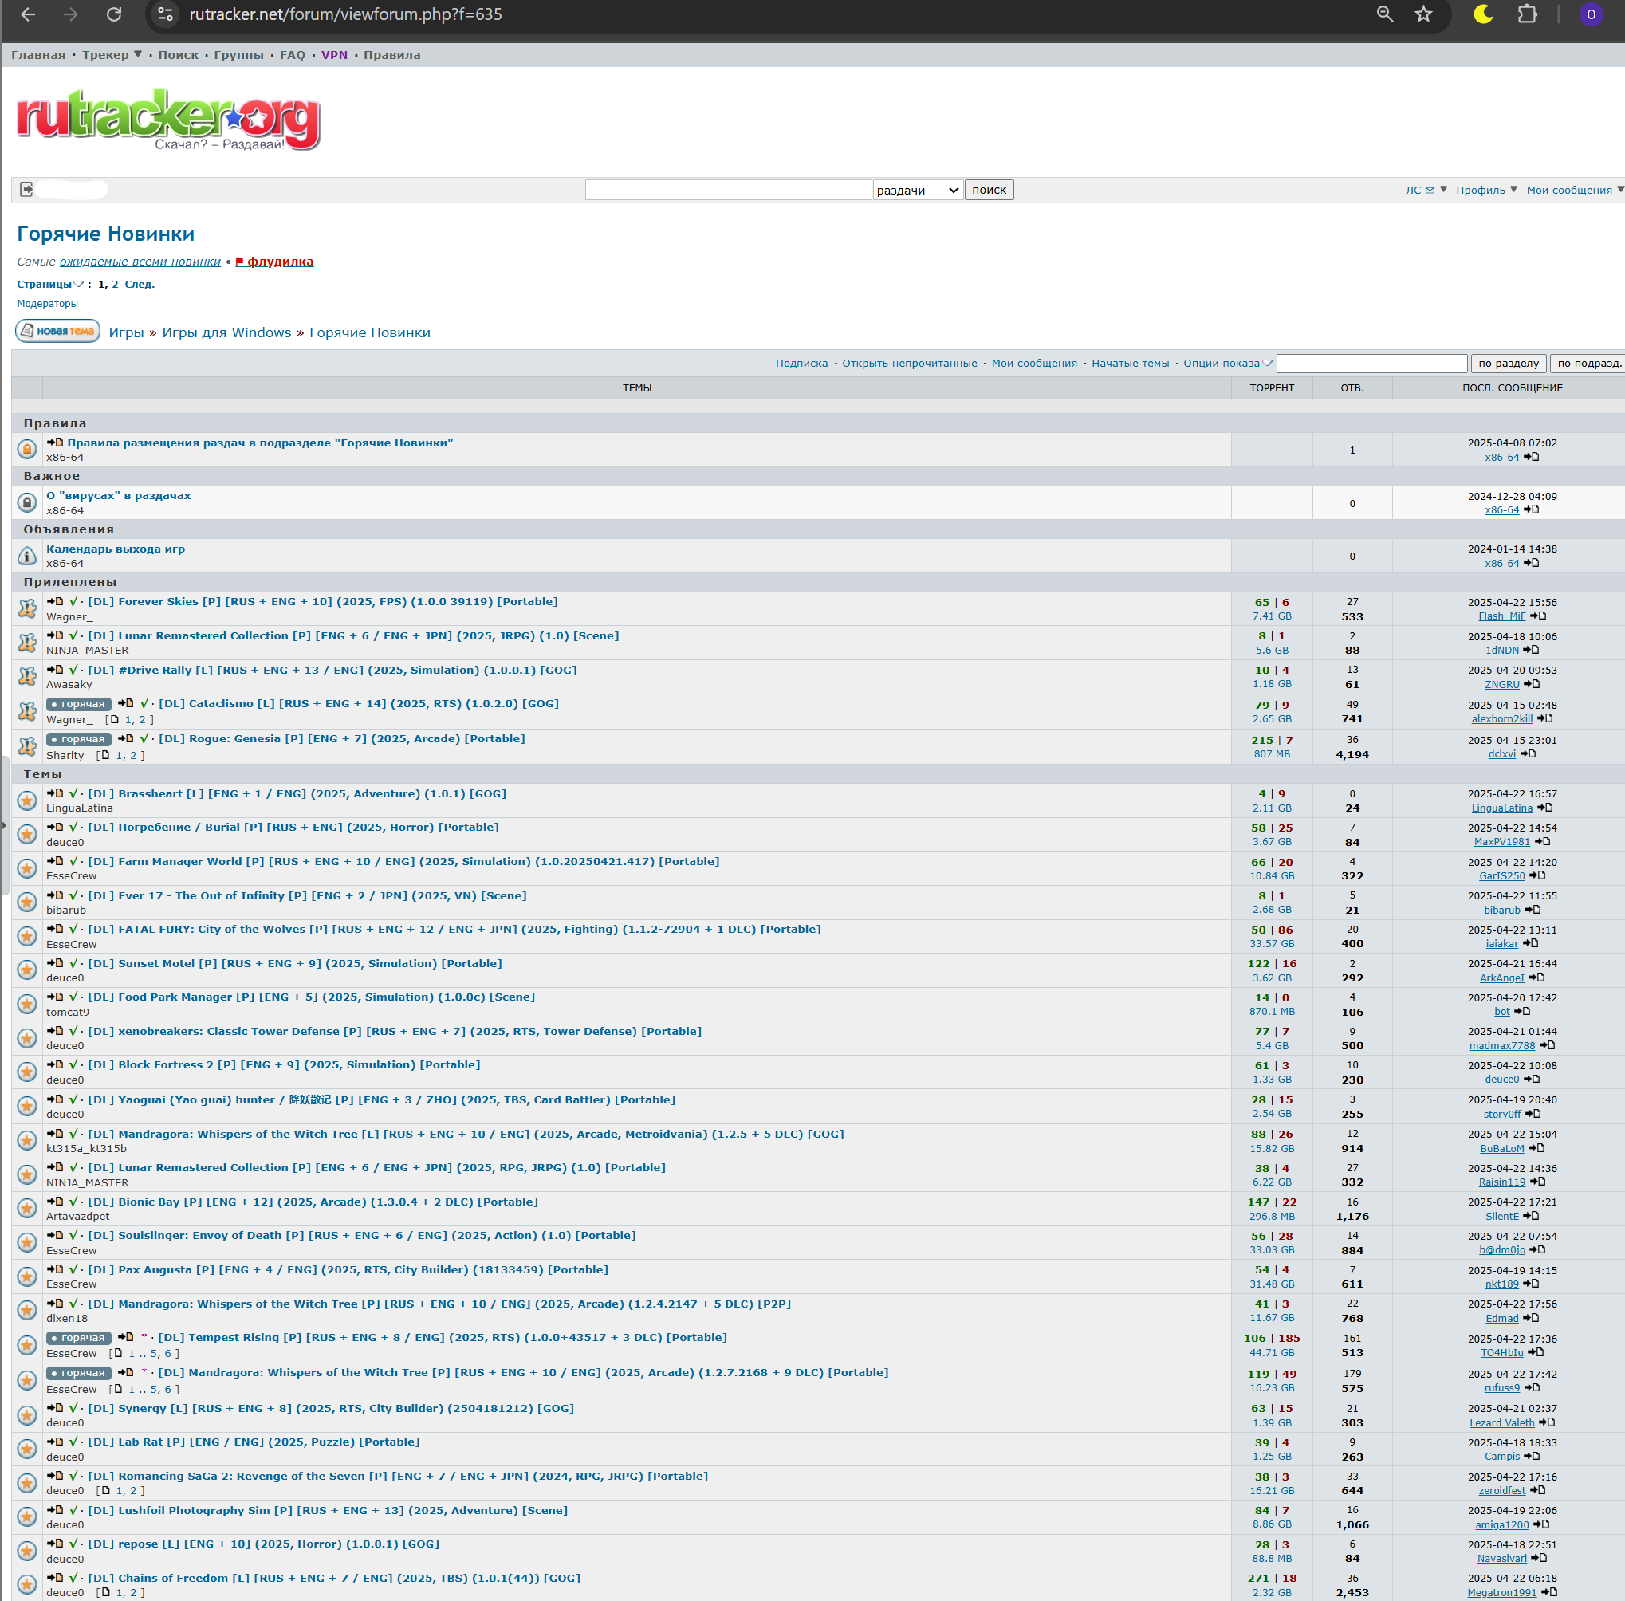Click the star icon of Brassheart row
This screenshot has width=1625, height=1601.
click(x=27, y=800)
